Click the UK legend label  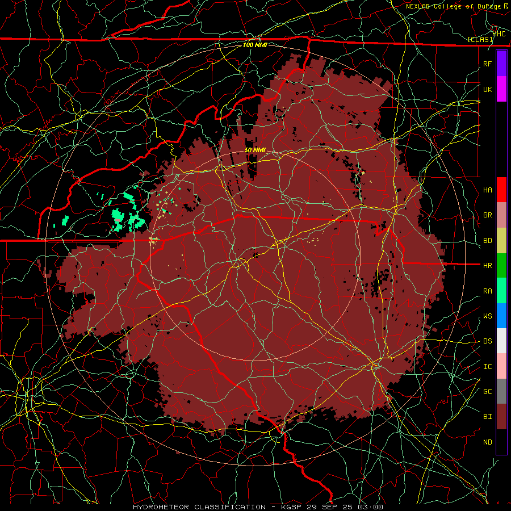tap(487, 89)
